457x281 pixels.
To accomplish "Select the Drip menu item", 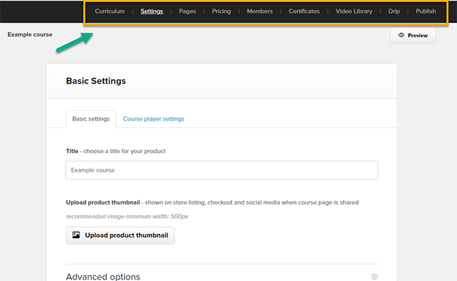I will pyautogui.click(x=394, y=11).
